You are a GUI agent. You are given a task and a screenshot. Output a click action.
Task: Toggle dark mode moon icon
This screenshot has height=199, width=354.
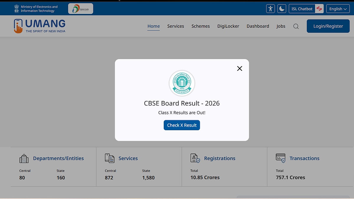[282, 9]
